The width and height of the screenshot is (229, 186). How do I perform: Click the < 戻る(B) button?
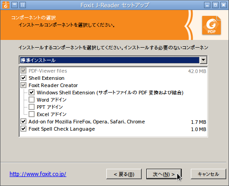pos(124,174)
